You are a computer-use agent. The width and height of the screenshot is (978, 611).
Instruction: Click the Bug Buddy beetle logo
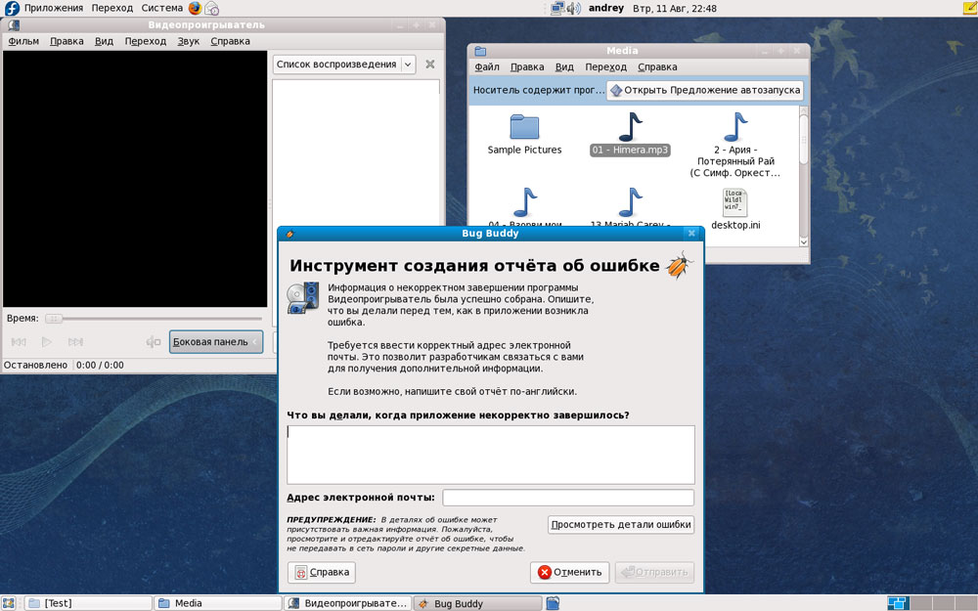pyautogui.click(x=680, y=265)
